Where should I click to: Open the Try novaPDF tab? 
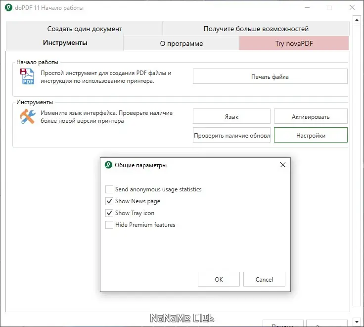(x=294, y=43)
